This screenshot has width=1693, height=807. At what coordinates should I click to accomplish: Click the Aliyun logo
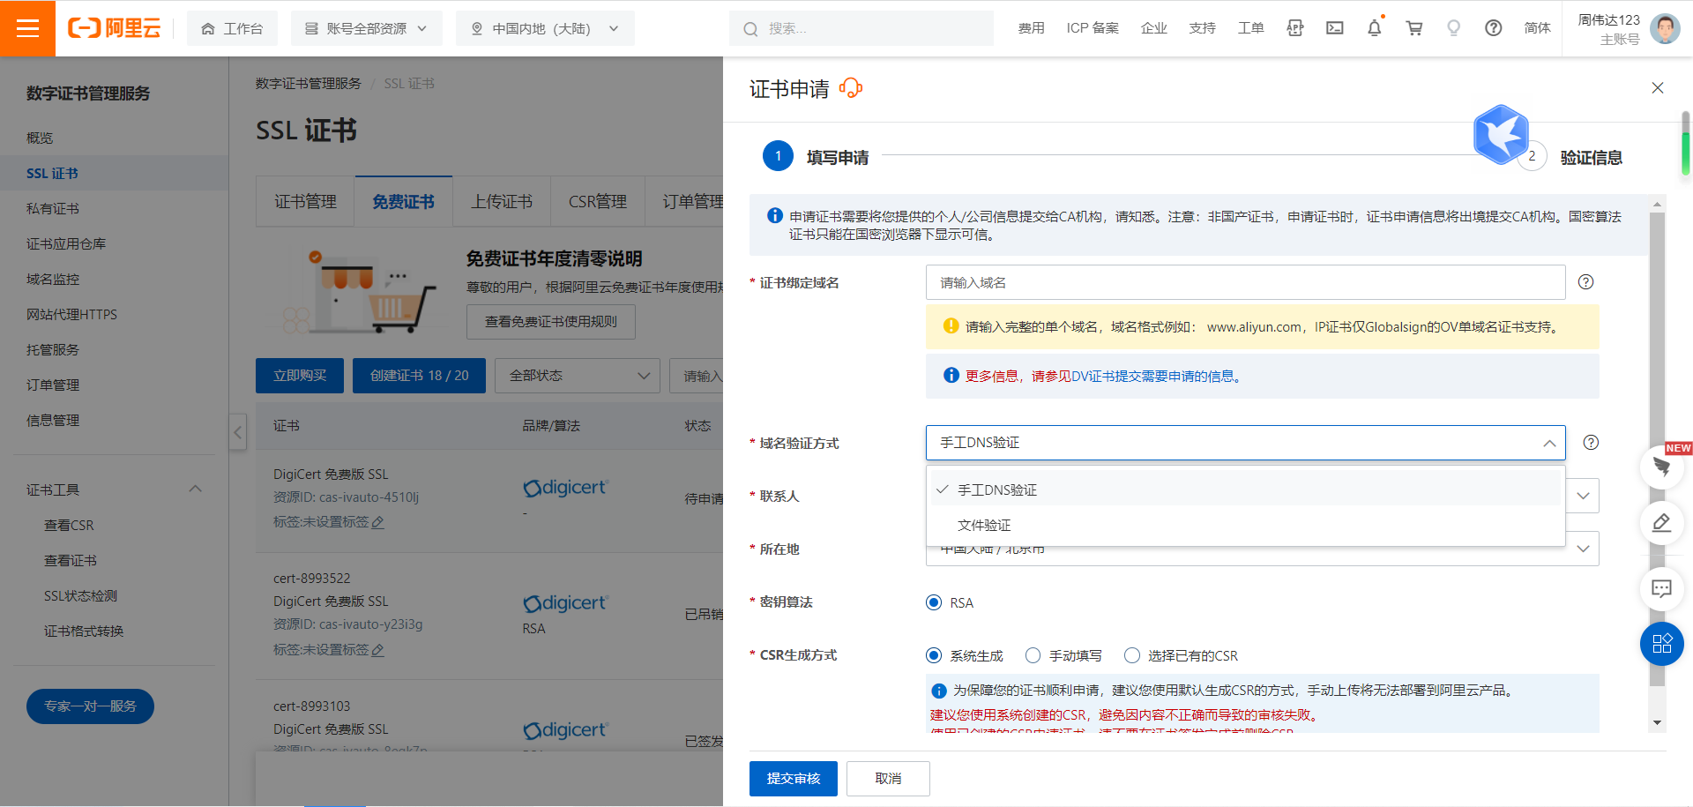114,28
